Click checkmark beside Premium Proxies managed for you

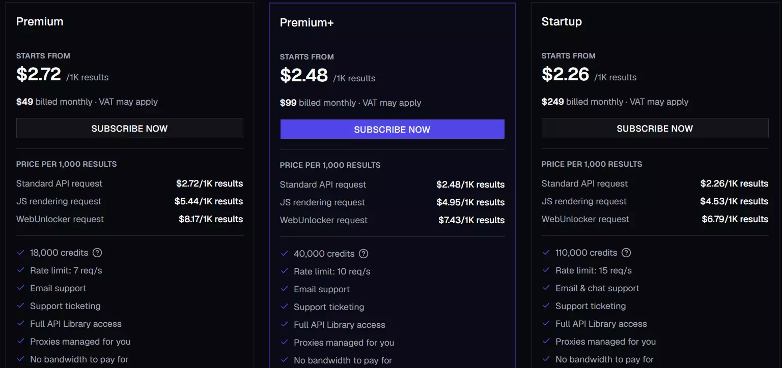pyautogui.click(x=21, y=341)
